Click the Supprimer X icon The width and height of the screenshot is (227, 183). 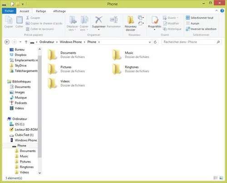[99, 20]
